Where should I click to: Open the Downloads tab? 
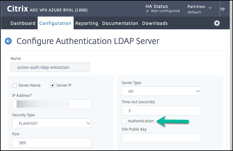click(x=155, y=23)
